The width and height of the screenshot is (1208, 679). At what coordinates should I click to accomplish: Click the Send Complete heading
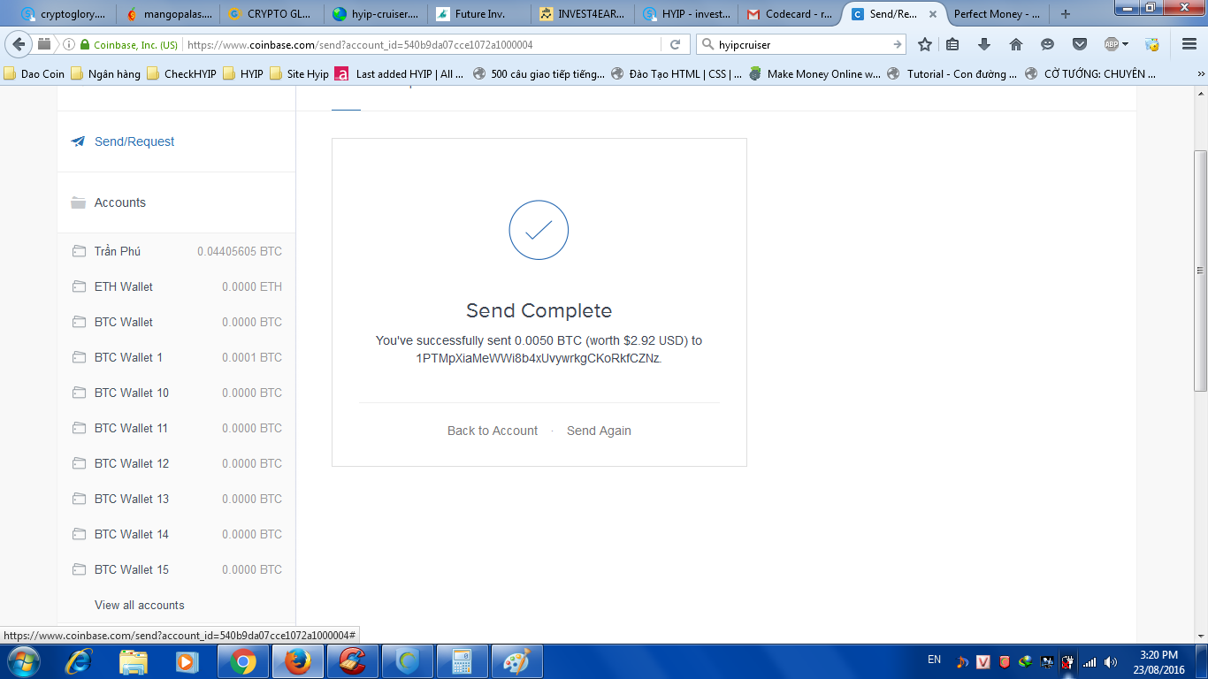[x=539, y=310]
